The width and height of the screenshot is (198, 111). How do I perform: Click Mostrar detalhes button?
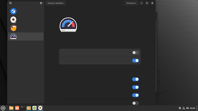pyautogui.click(x=56, y=3)
